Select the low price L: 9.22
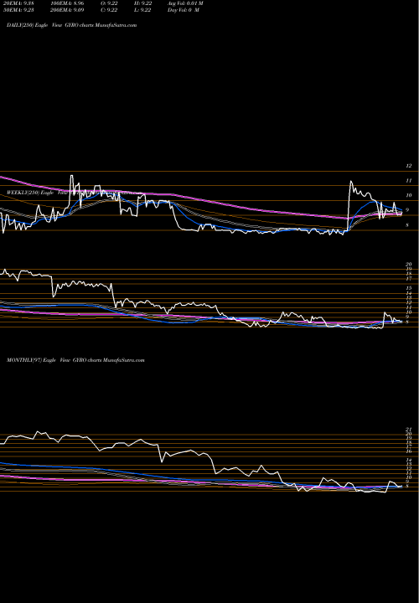The width and height of the screenshot is (419, 603). [x=142, y=10]
